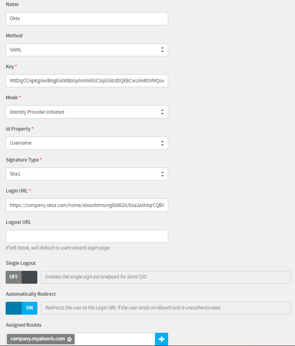Open the Method dropdown showing SAML
295x346 pixels.
(x=87, y=50)
